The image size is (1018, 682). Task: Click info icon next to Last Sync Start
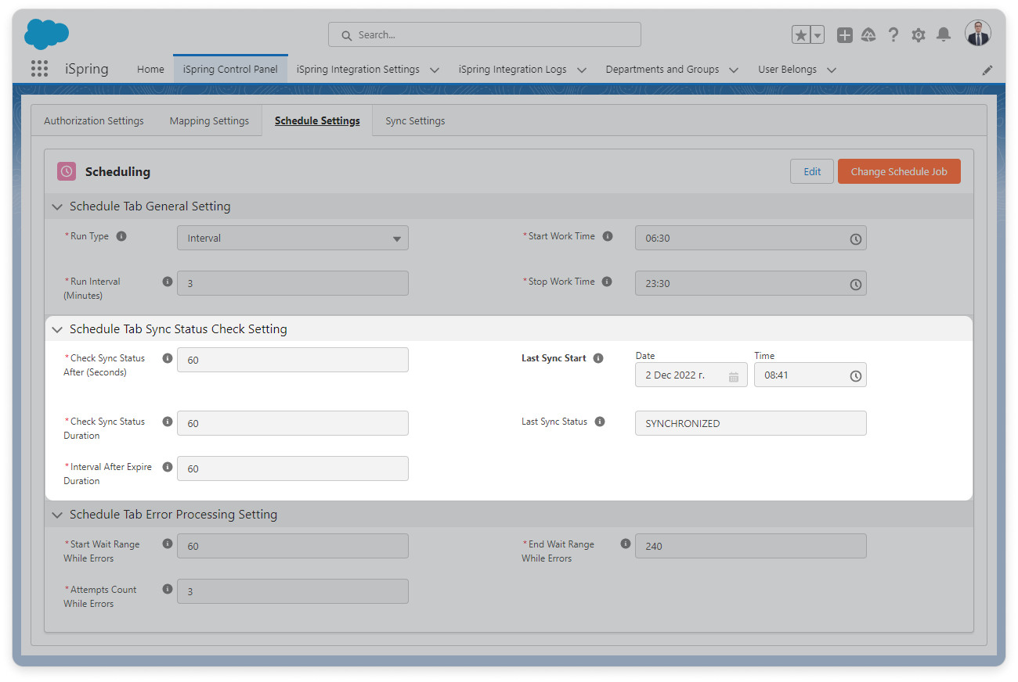coord(598,358)
